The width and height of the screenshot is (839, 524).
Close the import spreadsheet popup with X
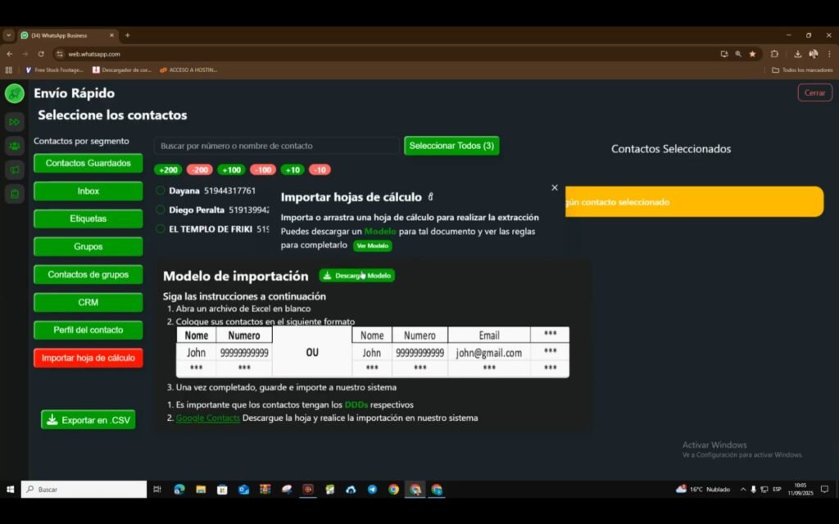[x=555, y=187]
